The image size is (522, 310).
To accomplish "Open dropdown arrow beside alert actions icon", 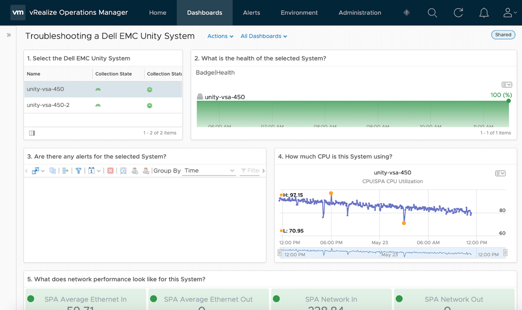I will click(43, 171).
